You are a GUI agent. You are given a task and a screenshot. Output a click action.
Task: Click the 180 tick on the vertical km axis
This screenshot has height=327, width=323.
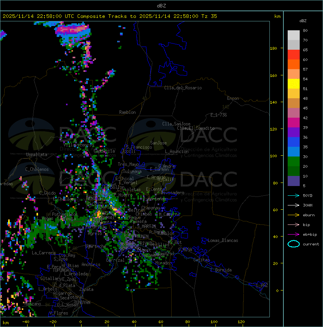click(x=273, y=49)
